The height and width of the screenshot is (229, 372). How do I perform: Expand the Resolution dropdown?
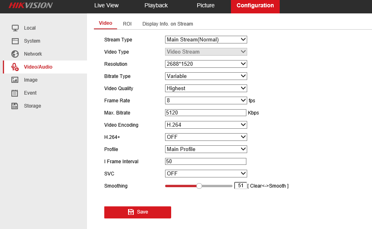206,64
